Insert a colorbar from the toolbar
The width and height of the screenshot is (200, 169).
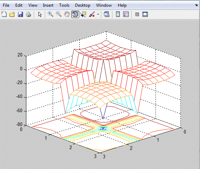(x=118, y=14)
